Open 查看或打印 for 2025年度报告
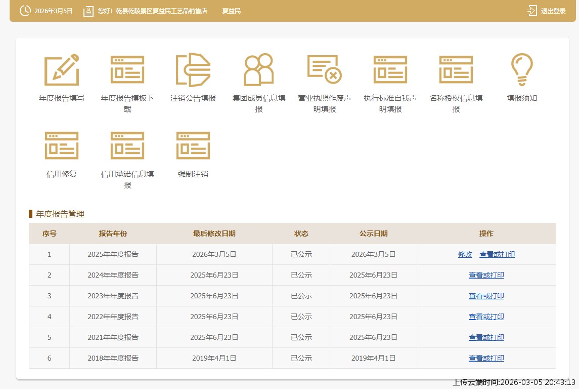Screen dimensions: 579x389 497,254
